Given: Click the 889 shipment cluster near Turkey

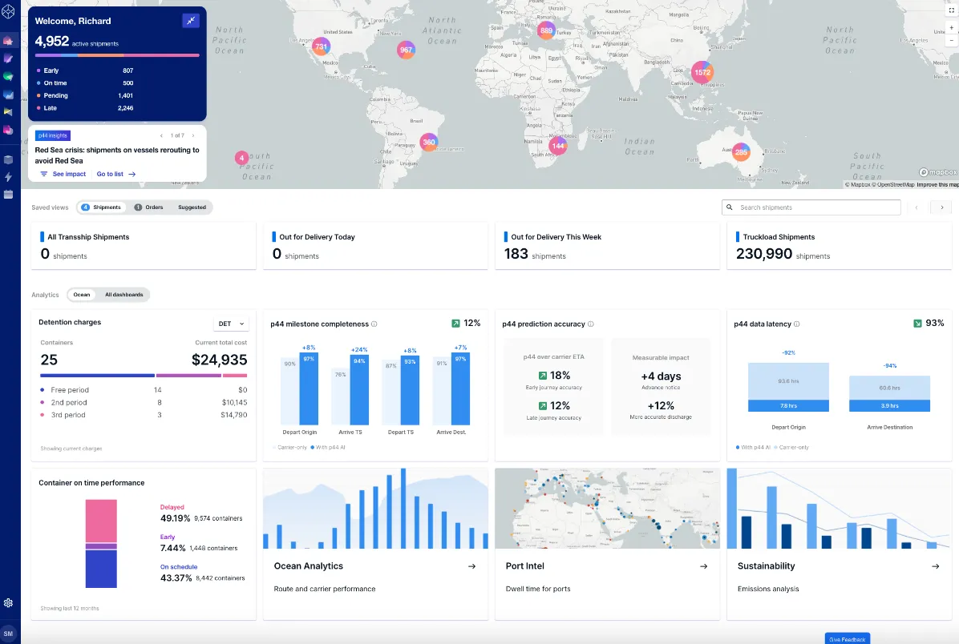Looking at the screenshot, I should pos(546,30).
